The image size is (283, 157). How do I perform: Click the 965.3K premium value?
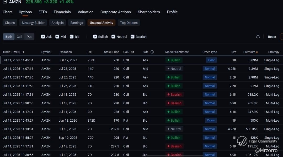253,103
